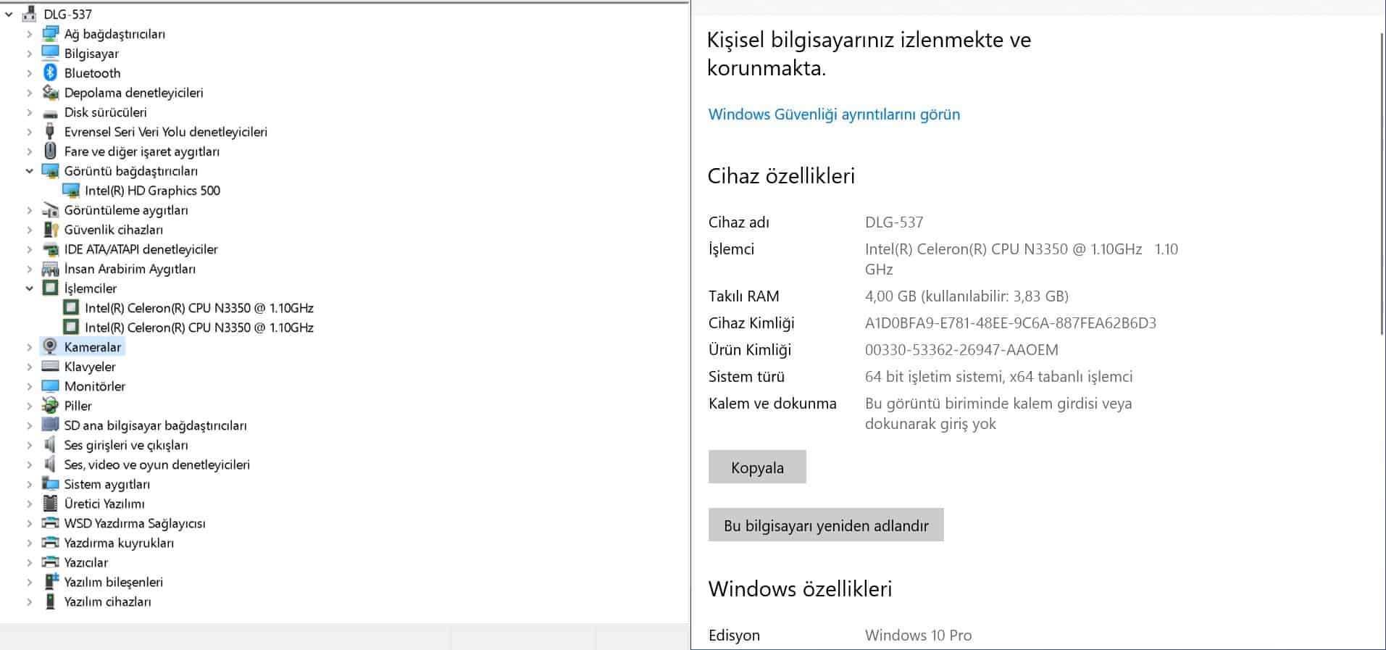The image size is (1386, 650).
Task: Select the second Intel(R) Celeron(R) CPU N3350 entry
Action: [199, 327]
